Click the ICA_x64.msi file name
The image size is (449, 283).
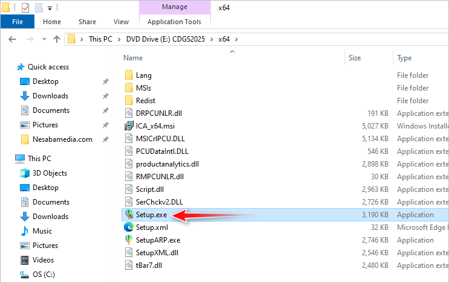click(155, 126)
